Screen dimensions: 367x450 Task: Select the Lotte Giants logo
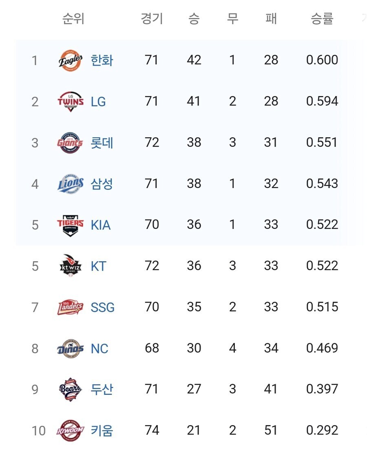click(70, 143)
